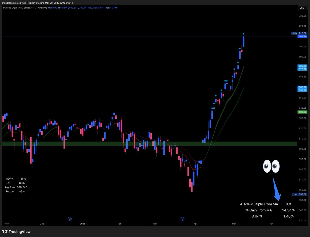Select the 636.07 horizontal line label
The image size is (310, 237).
[x=303, y=112]
